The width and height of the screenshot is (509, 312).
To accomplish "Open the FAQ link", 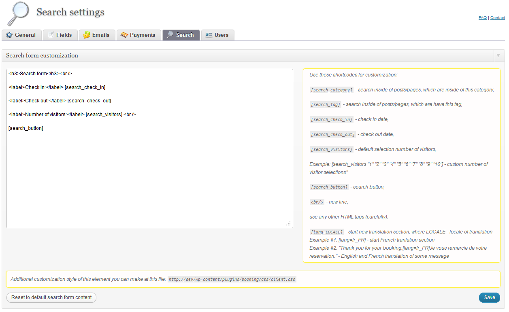I will coord(482,18).
